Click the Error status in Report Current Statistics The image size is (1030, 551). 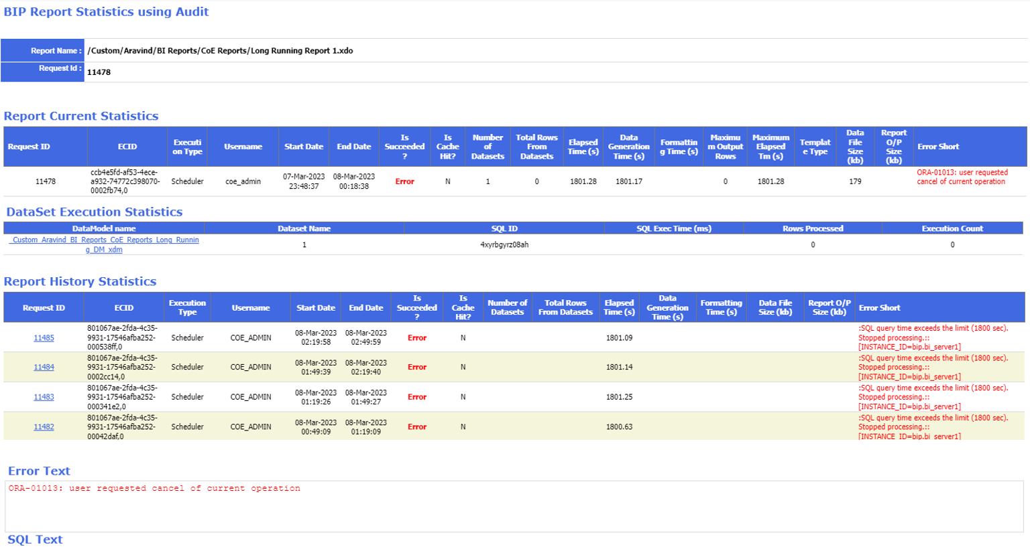404,181
